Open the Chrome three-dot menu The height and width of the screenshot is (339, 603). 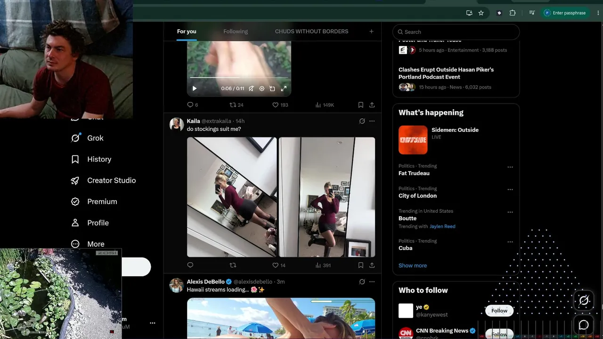[x=598, y=13]
